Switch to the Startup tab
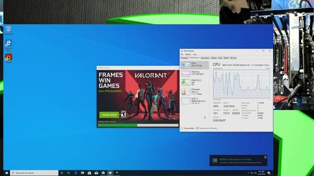The width and height of the screenshot is (314, 176). pos(214,58)
